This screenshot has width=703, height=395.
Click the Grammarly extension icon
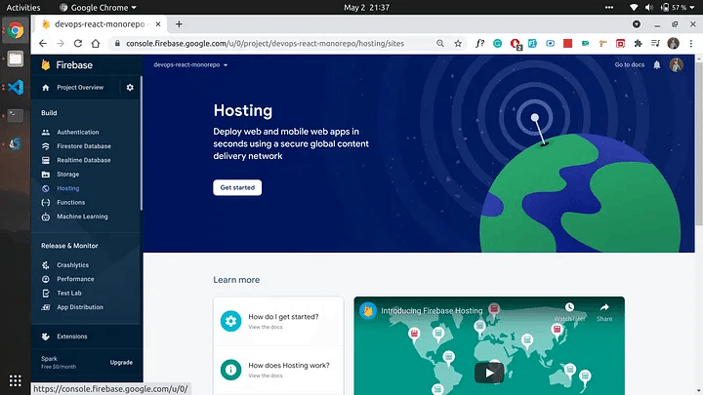pyautogui.click(x=497, y=44)
